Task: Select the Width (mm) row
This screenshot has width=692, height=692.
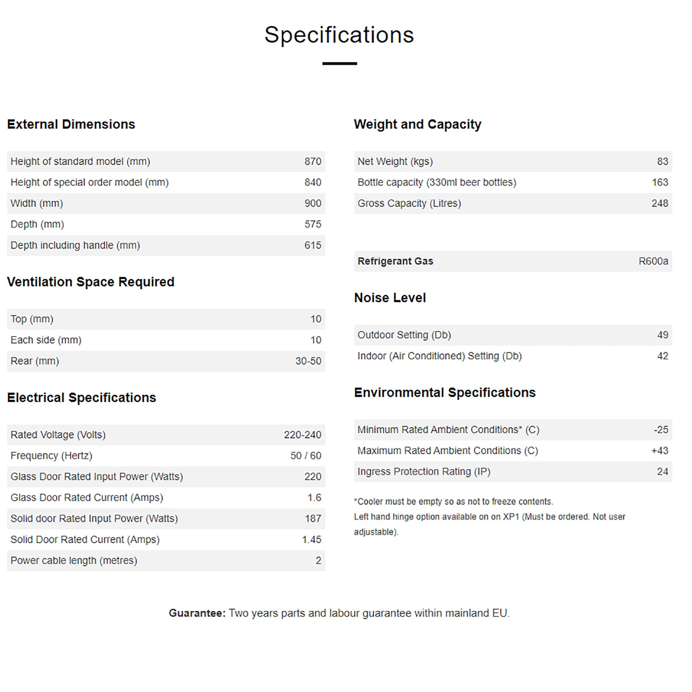Action: pos(166,203)
